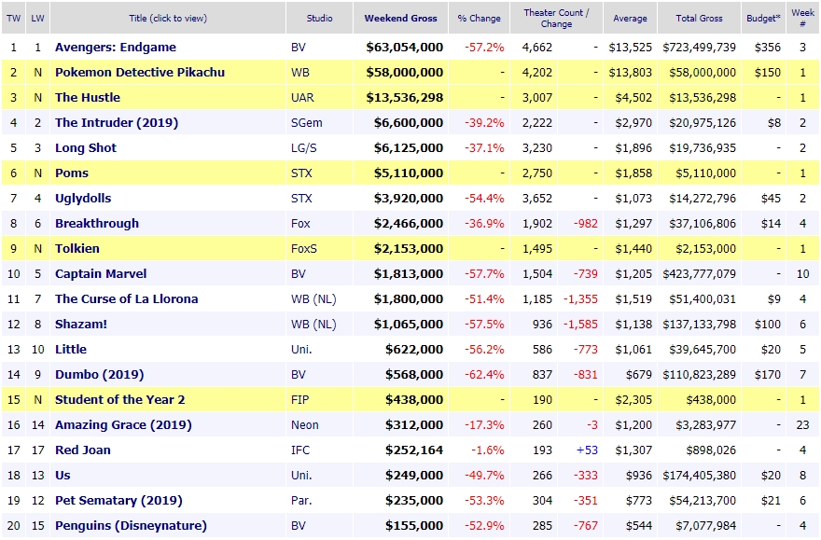The height and width of the screenshot is (540, 821).
Task: Select week number 23 for Amazing Grace
Action: (x=802, y=425)
